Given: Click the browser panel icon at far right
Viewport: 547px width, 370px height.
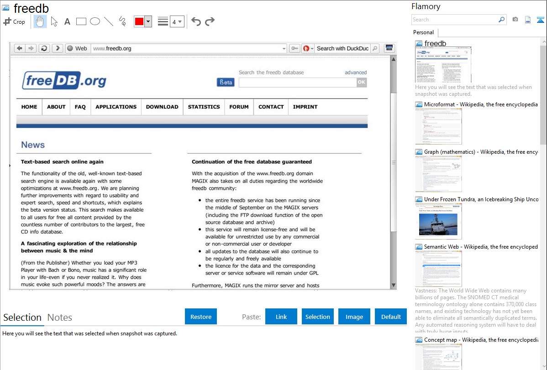Looking at the screenshot, I should coord(389,48).
